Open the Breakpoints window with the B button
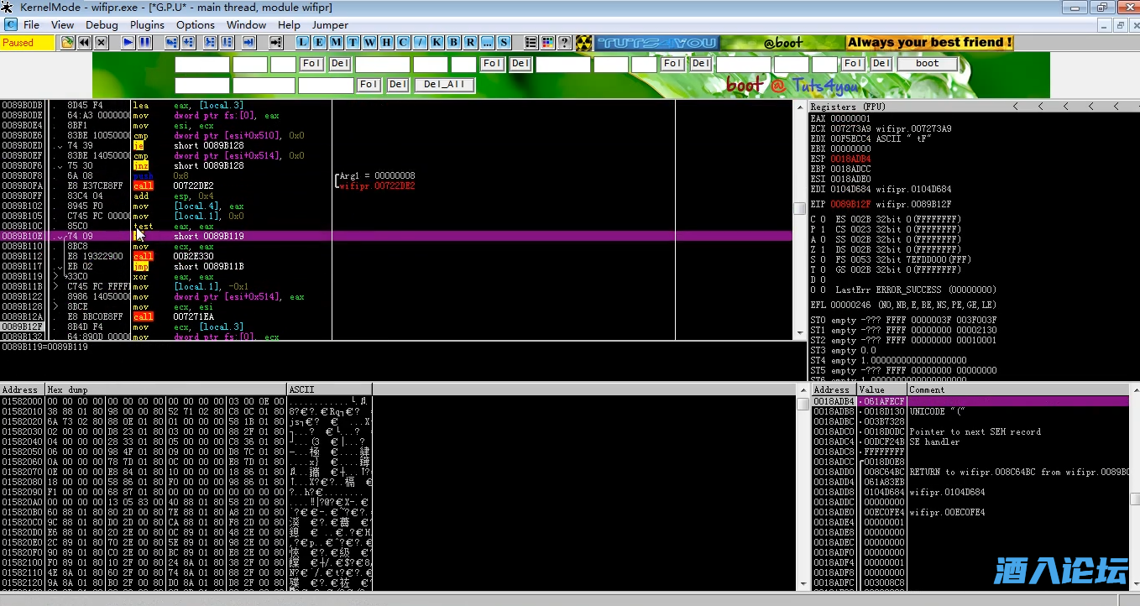1140x606 pixels. tap(453, 42)
